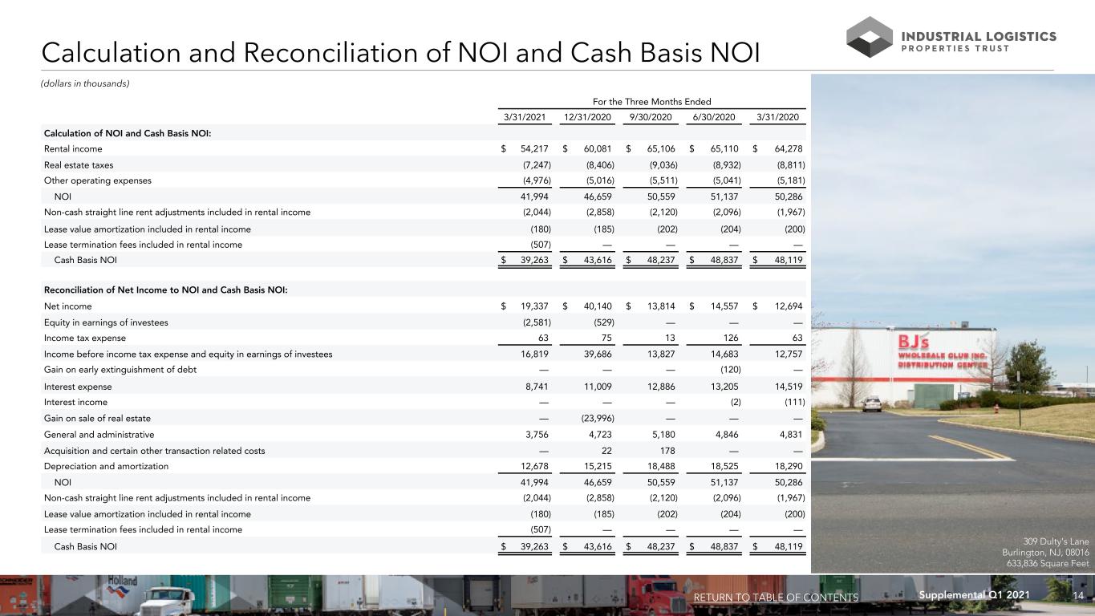
Task: Click Income before income tax value 39,686
Action: point(596,354)
